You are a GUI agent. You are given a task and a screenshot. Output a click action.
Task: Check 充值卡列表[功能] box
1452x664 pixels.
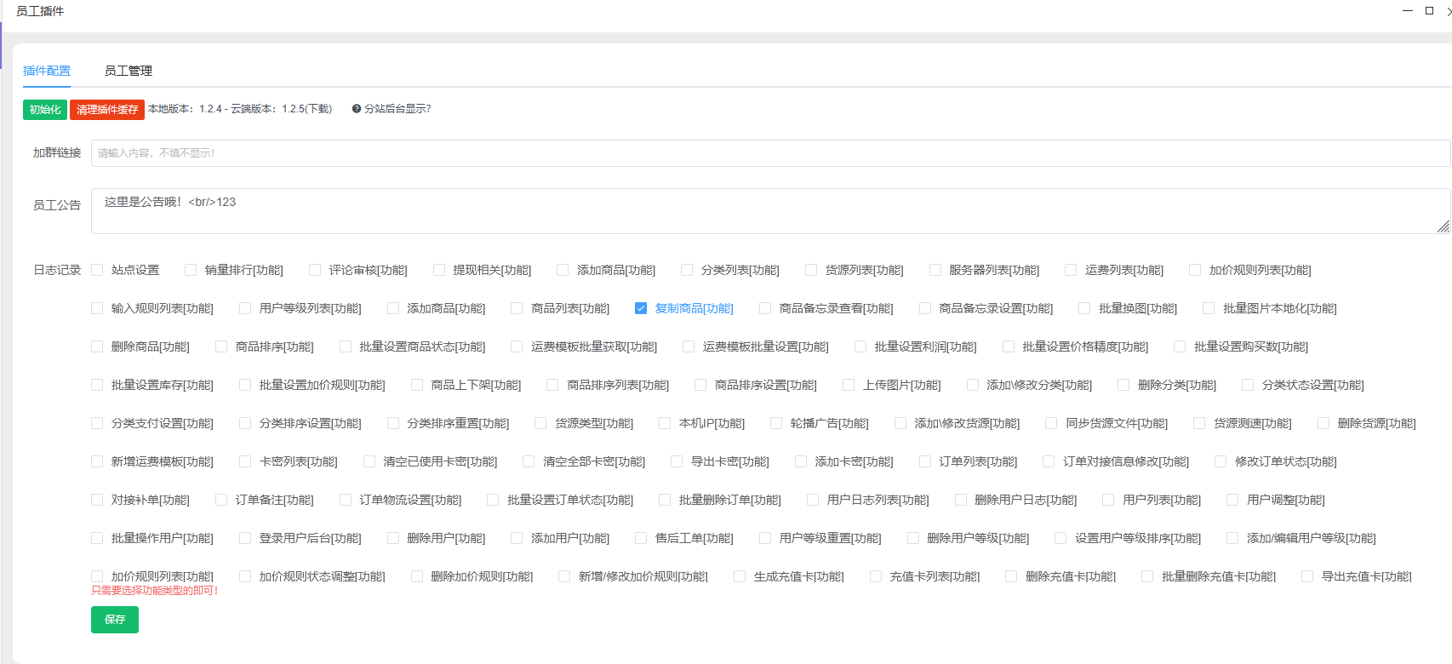876,576
